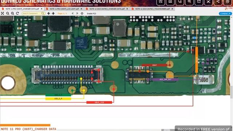This screenshot has width=233, height=131.
Task: Go back with the left arrow
Action: click(48, 13)
